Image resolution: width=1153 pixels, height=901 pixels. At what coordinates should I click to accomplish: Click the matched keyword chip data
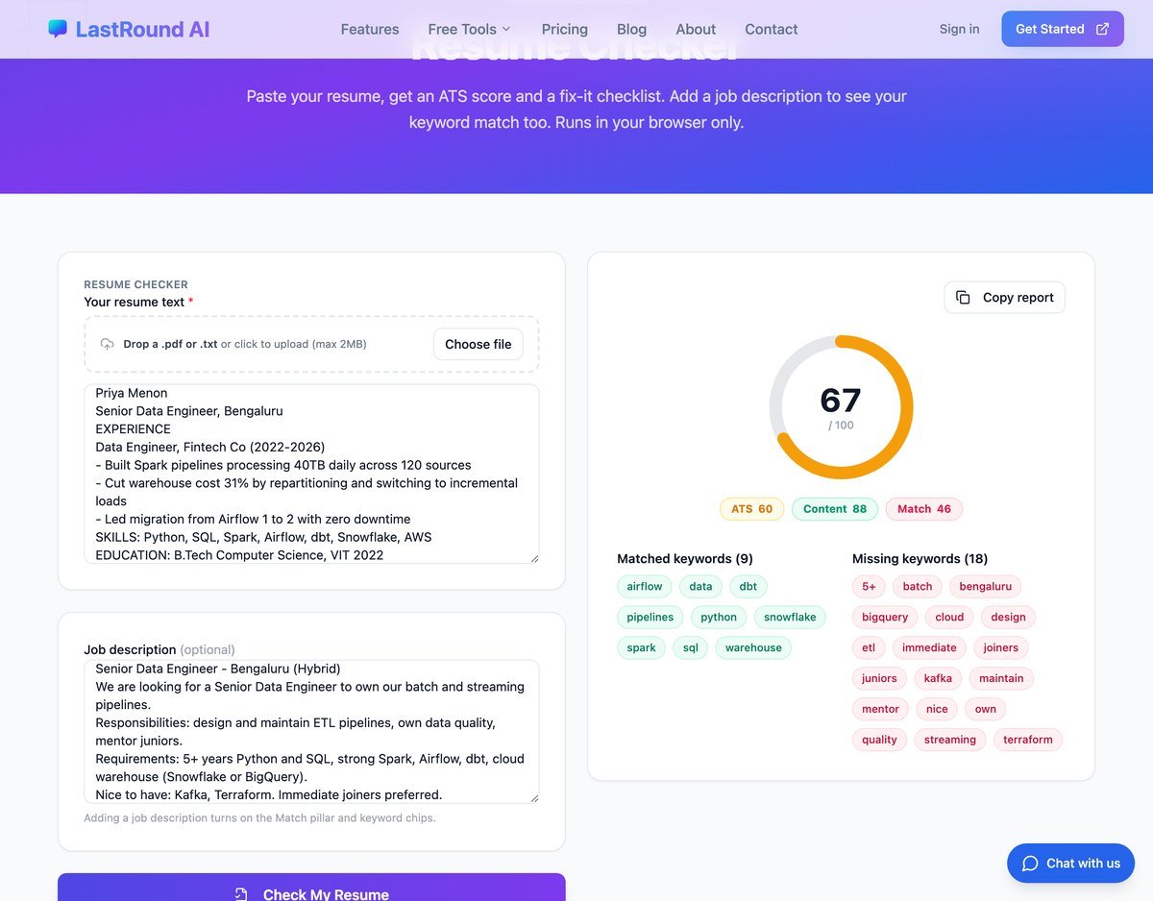point(701,586)
